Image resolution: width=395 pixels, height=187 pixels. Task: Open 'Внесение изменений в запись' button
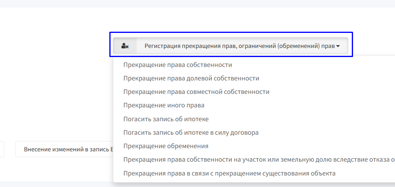point(65,149)
